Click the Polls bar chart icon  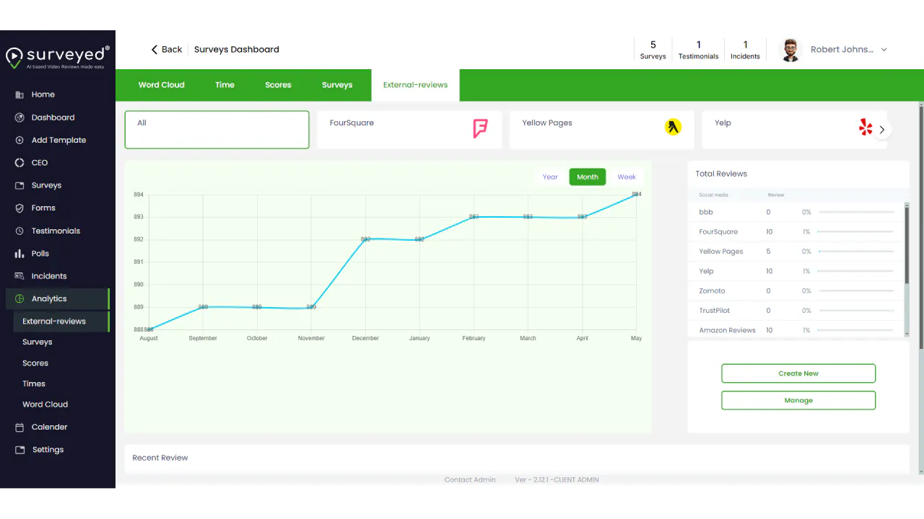pos(19,254)
